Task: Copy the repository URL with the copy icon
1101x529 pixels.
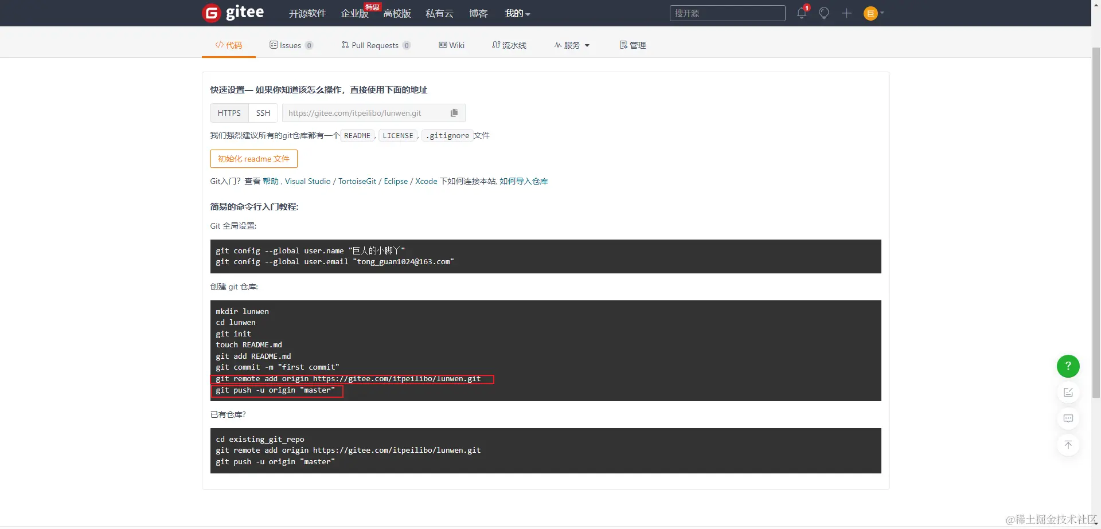Action: (454, 113)
